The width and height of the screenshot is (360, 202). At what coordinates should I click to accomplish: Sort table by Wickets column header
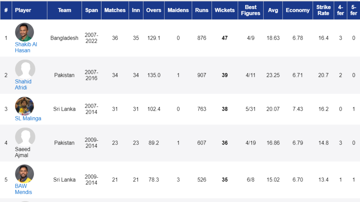(x=224, y=10)
